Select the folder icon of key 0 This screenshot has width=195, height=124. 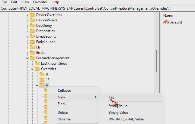tap(42, 74)
